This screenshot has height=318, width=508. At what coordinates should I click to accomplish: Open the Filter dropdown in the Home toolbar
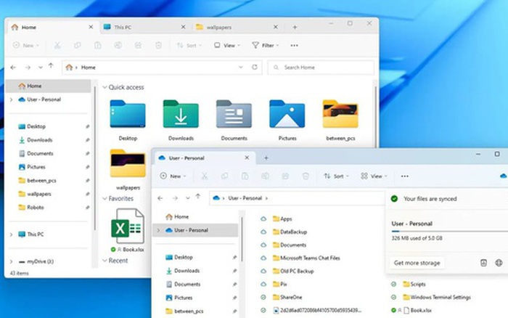click(266, 45)
